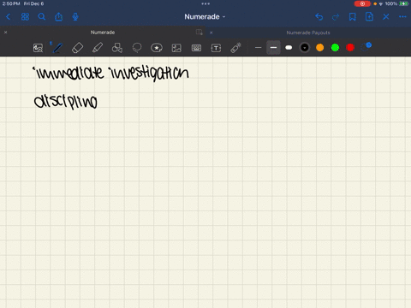This screenshot has height=308, width=411.
Task: Choose the thickest stroke width
Action: coord(289,48)
